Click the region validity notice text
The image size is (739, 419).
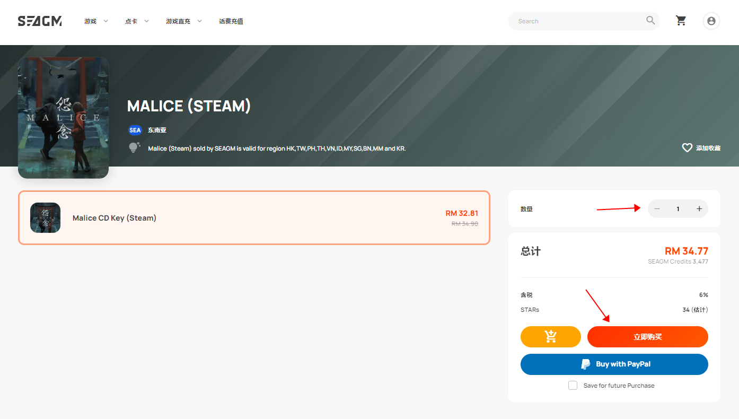(x=277, y=149)
